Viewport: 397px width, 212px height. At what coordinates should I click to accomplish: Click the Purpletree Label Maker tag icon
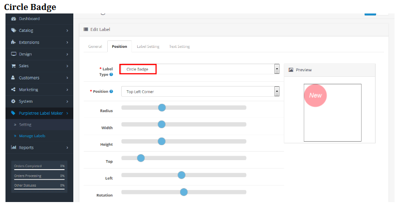[x=13, y=113]
